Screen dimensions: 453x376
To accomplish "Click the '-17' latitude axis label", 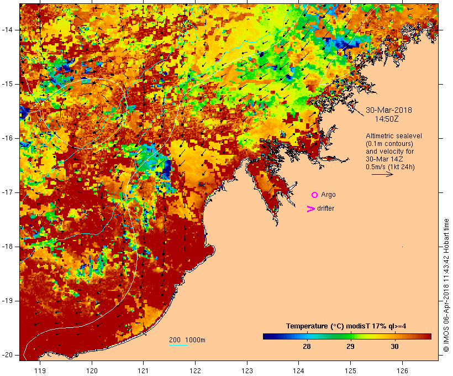I will [7, 192].
